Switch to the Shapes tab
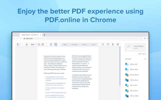 click(x=85, y=44)
